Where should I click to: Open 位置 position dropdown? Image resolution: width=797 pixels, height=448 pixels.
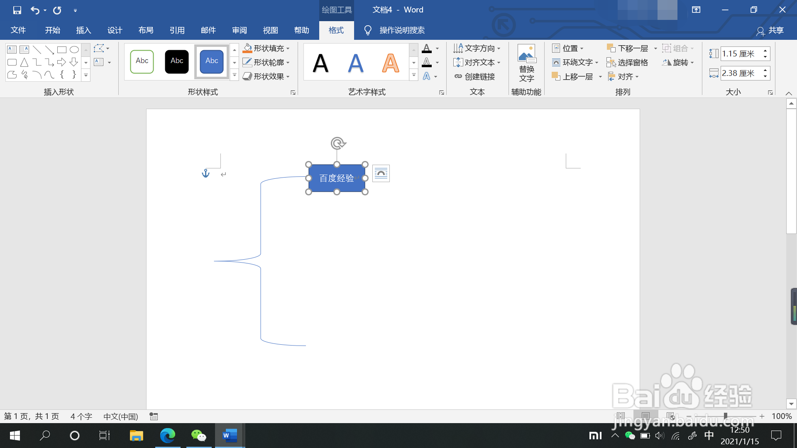(x=567, y=49)
